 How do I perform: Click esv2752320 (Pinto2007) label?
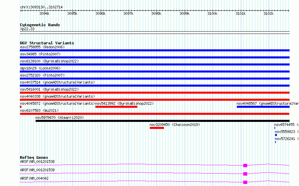click(42, 75)
